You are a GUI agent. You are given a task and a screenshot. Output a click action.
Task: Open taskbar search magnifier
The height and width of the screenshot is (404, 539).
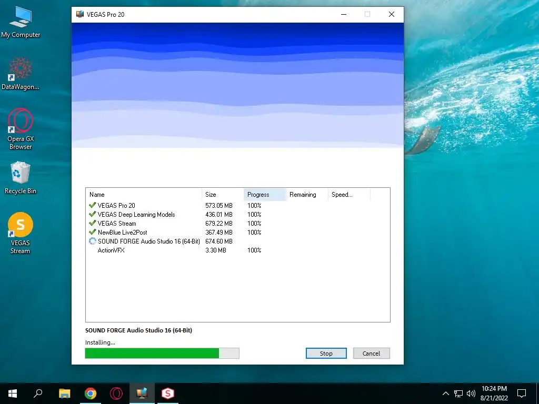38,393
